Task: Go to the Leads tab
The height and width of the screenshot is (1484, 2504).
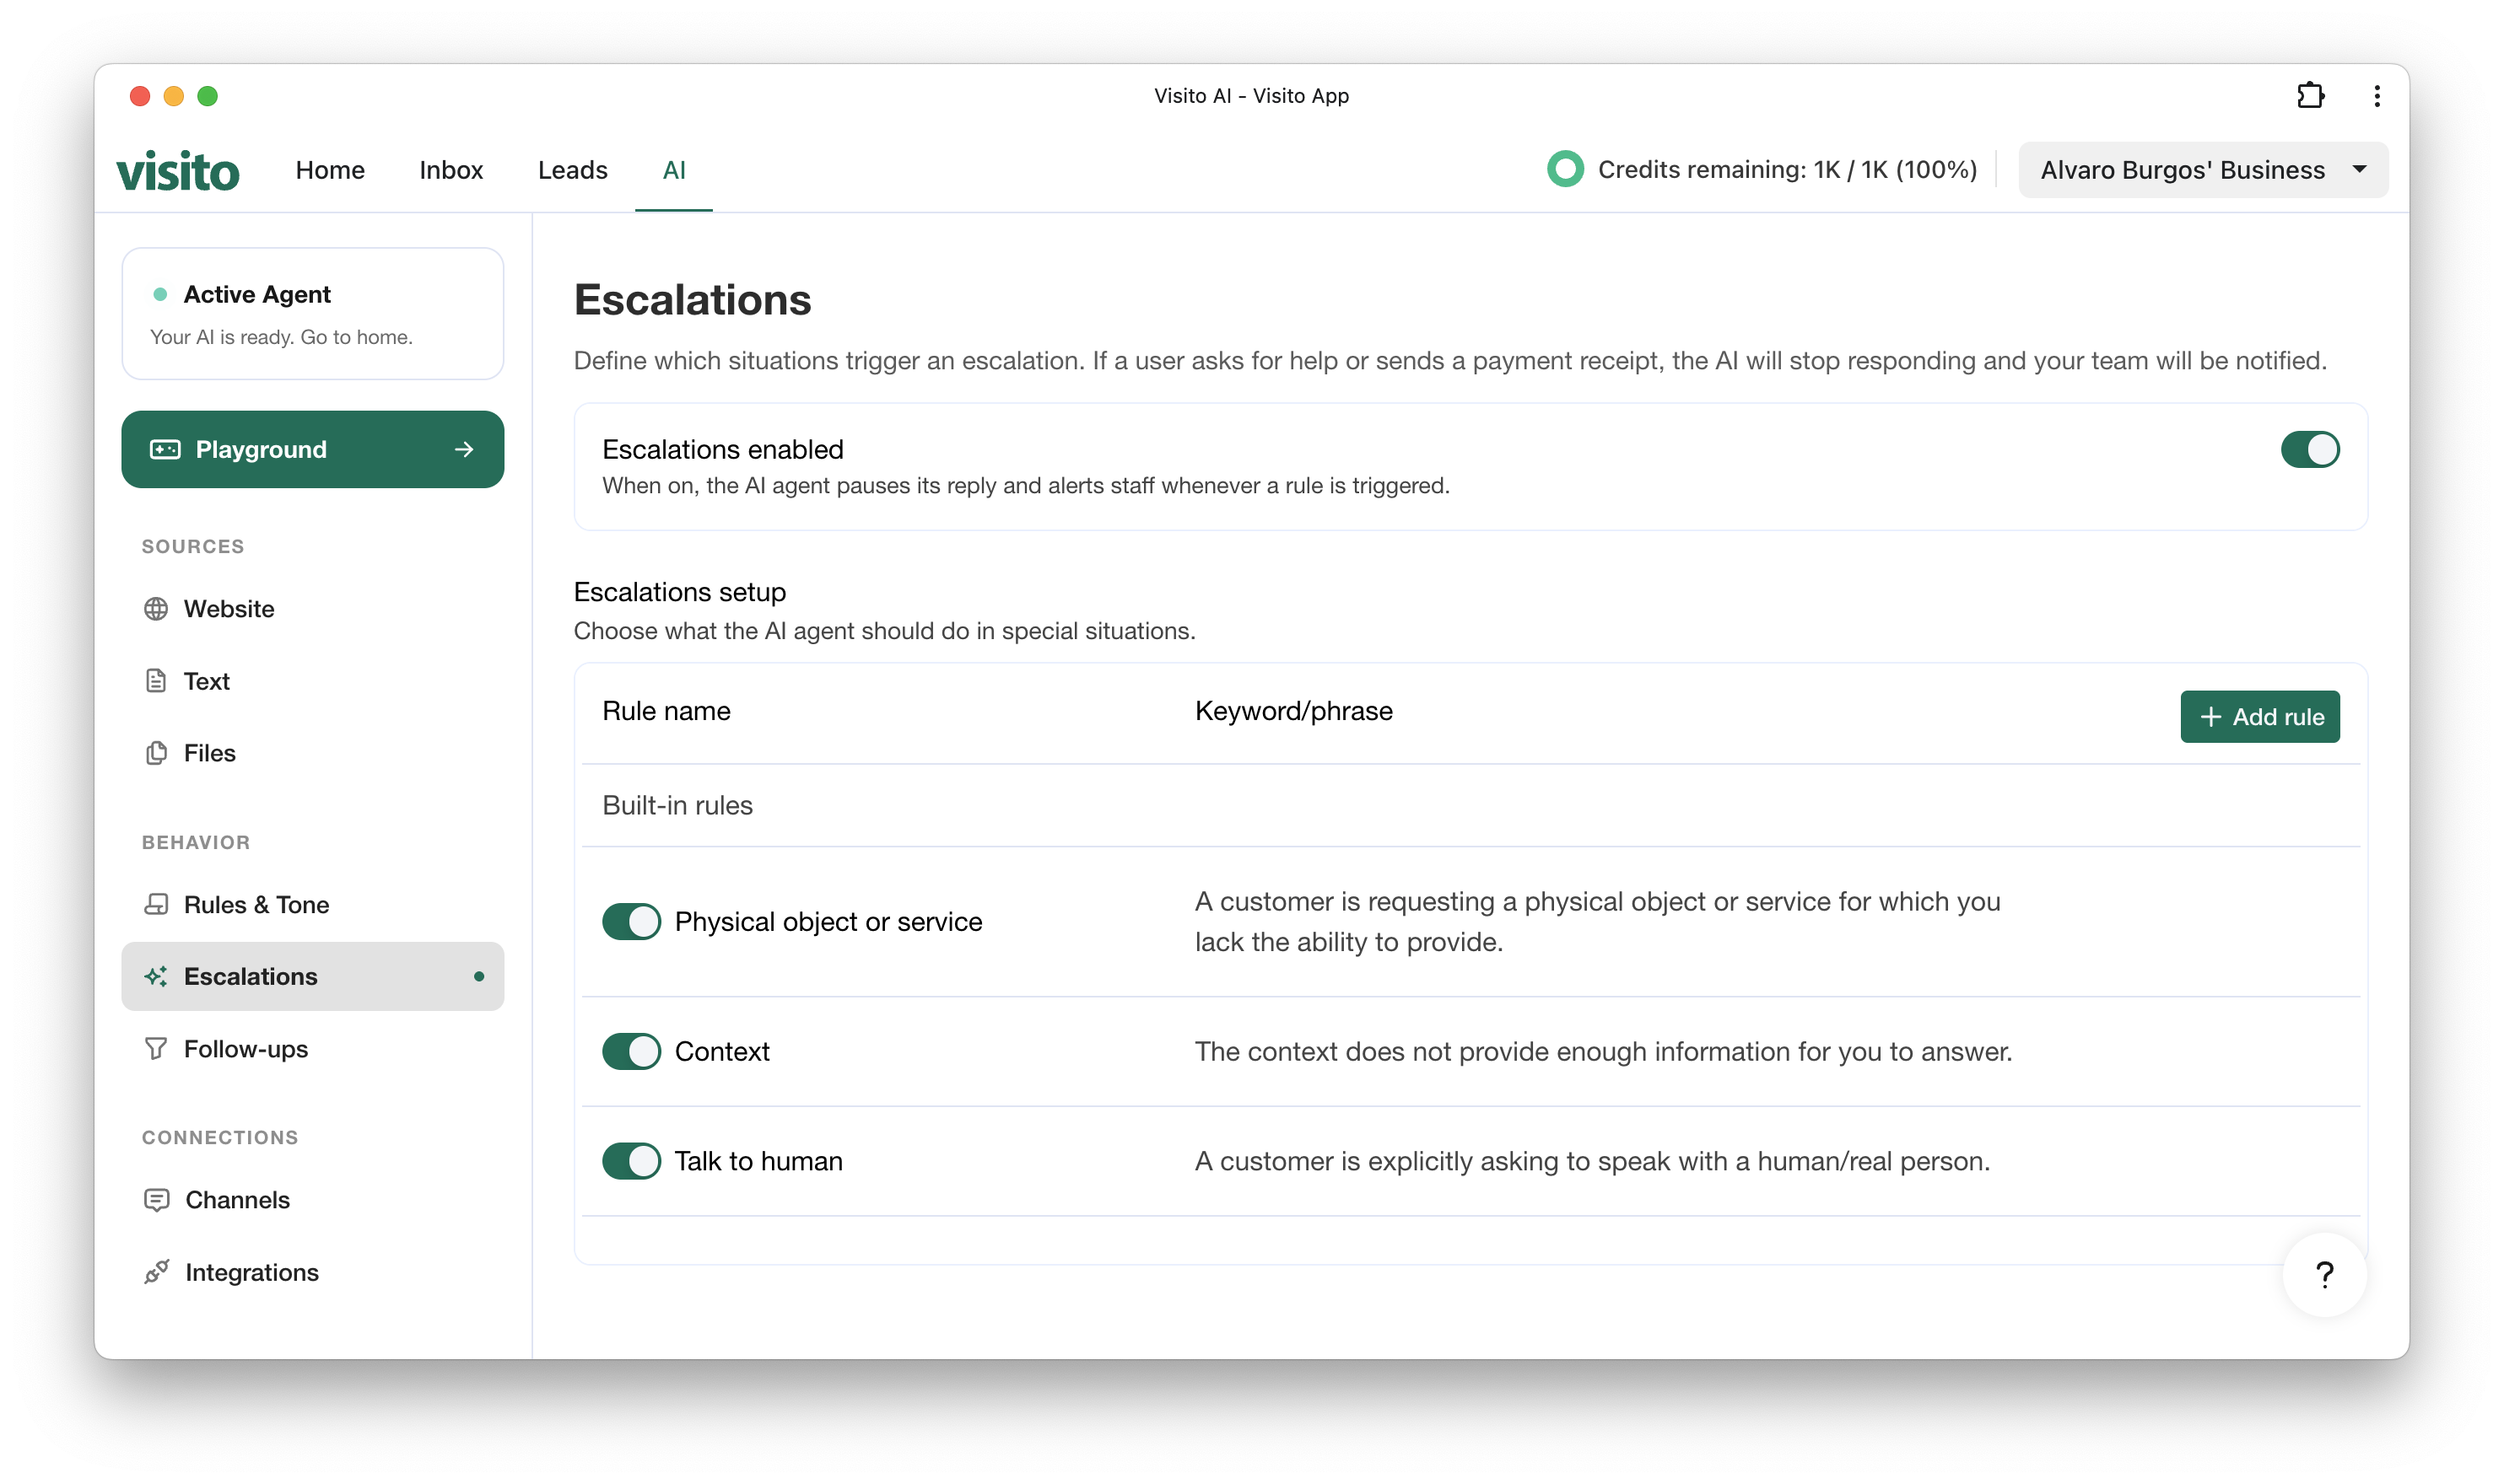Action: 572,170
